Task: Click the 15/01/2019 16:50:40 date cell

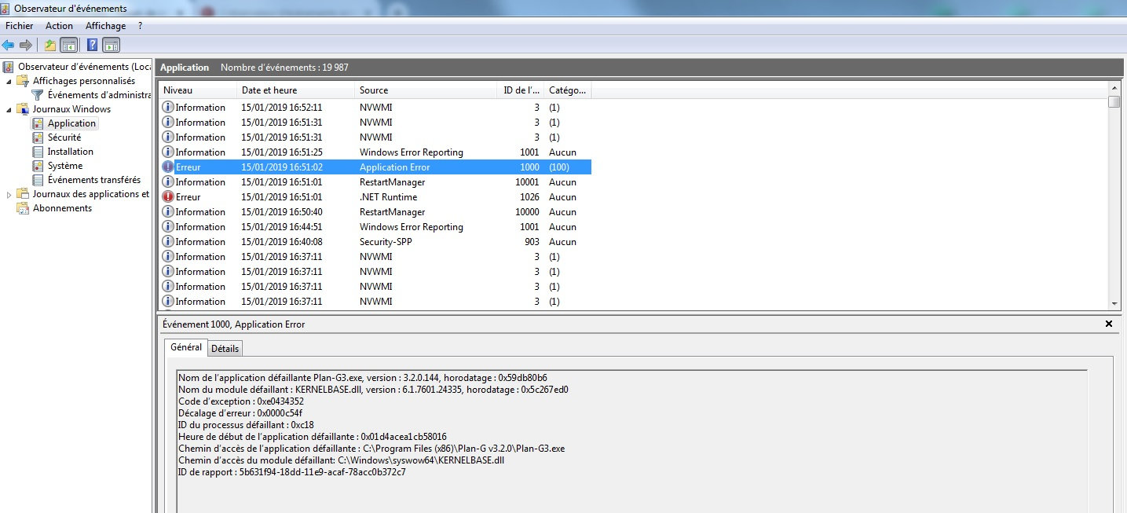Action: pos(282,212)
